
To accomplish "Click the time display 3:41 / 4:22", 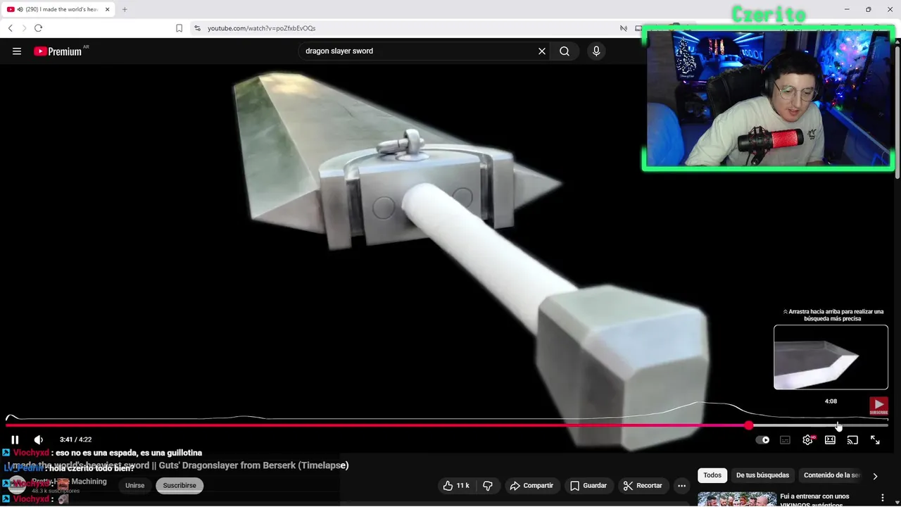I will tap(75, 439).
